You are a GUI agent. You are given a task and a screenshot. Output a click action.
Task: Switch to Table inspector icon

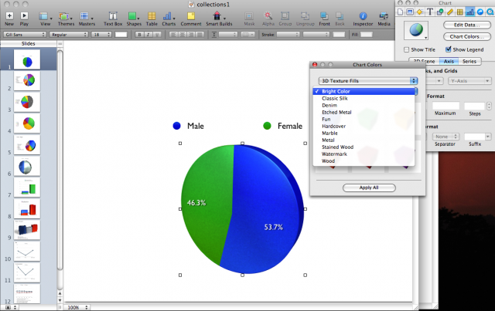coord(460,12)
